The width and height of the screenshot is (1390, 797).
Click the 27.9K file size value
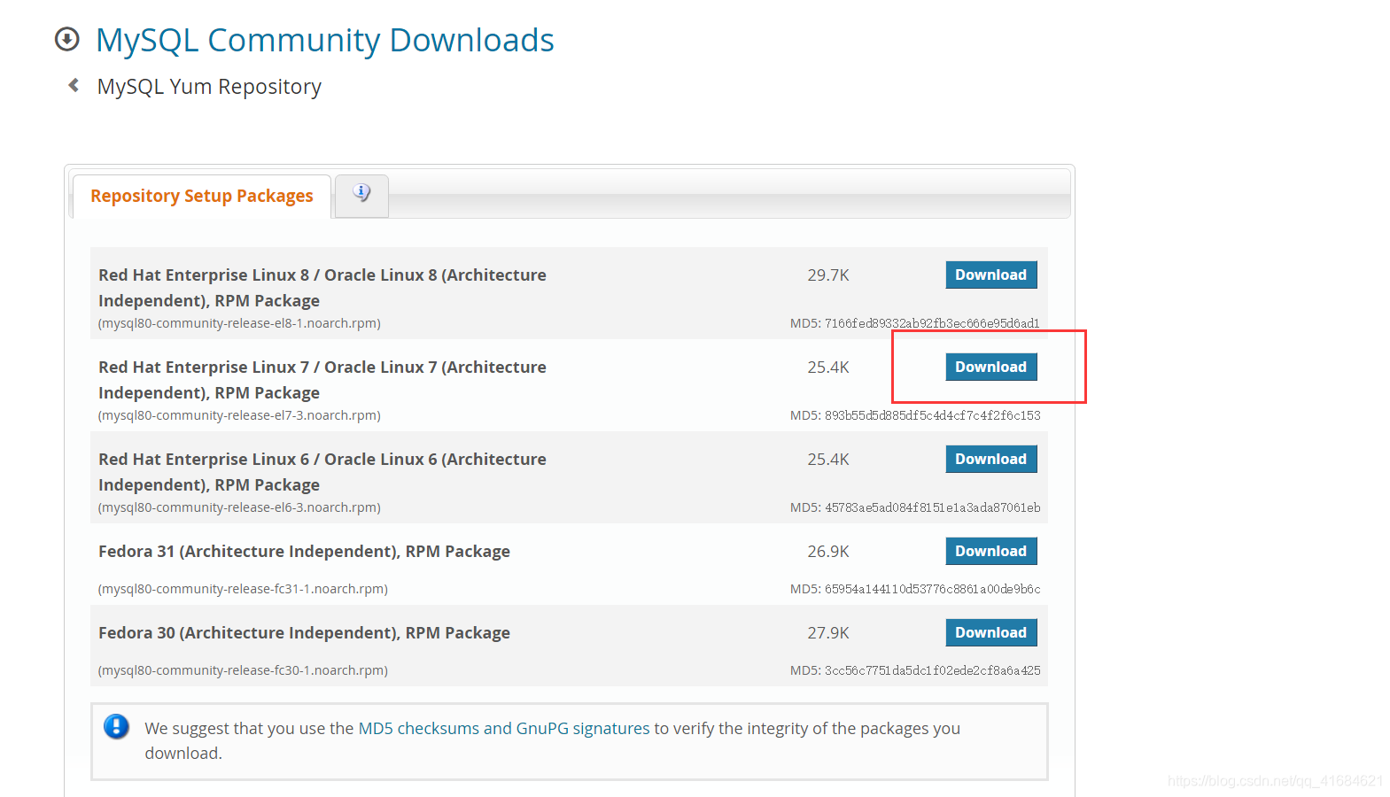click(x=828, y=633)
